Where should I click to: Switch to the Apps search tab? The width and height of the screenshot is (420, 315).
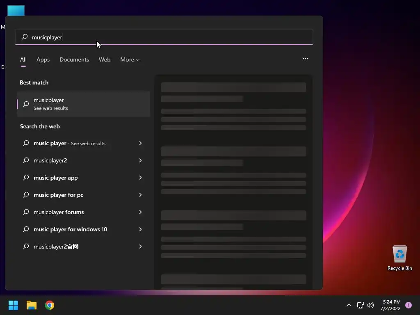click(x=43, y=60)
